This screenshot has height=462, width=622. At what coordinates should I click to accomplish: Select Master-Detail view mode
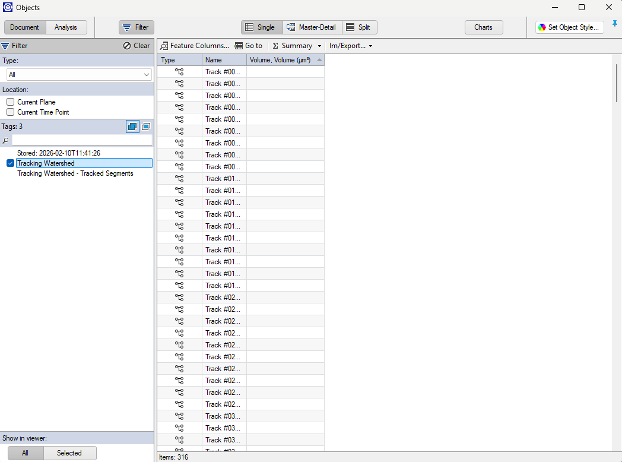[x=312, y=27]
